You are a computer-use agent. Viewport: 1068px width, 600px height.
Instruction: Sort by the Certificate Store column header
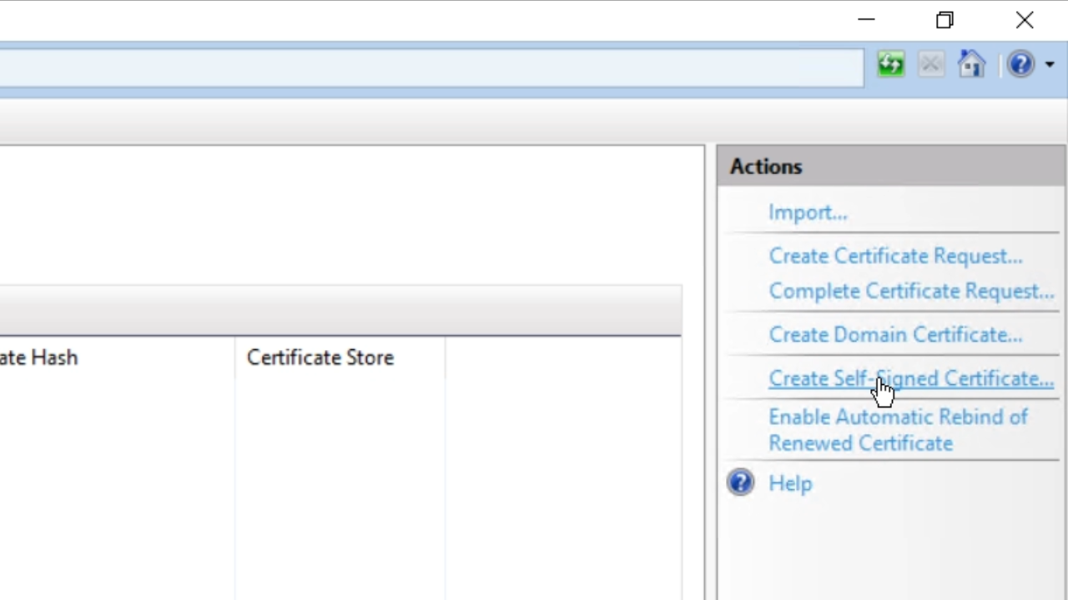(x=320, y=357)
